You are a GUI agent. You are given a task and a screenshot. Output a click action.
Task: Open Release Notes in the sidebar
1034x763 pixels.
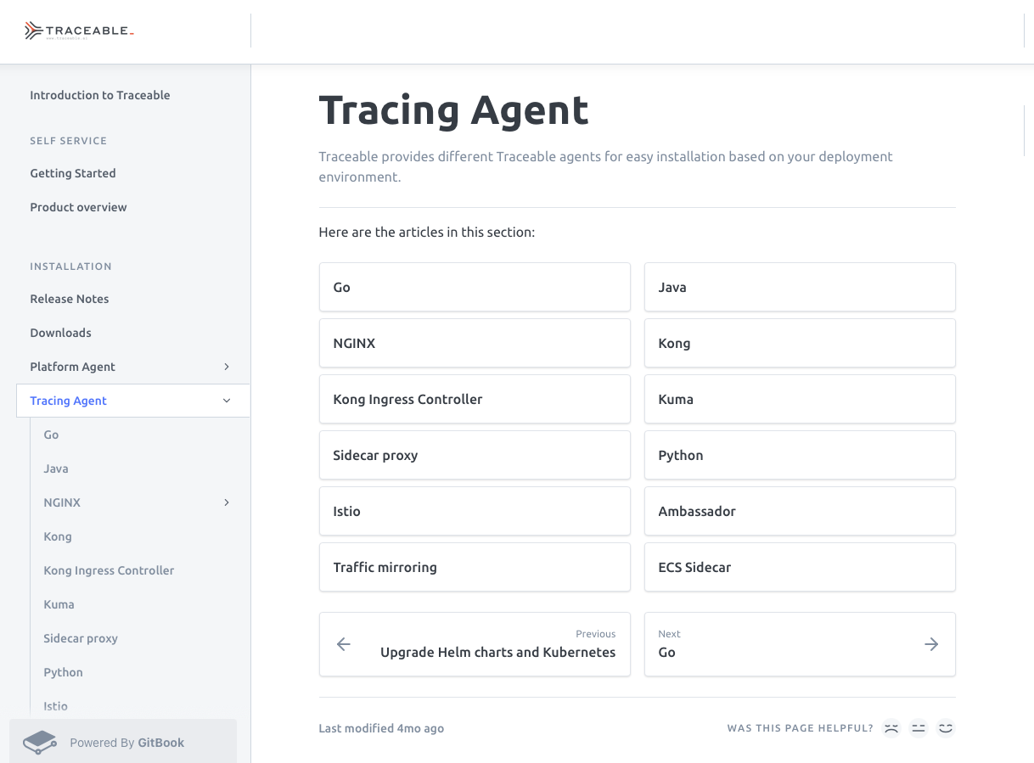point(70,299)
